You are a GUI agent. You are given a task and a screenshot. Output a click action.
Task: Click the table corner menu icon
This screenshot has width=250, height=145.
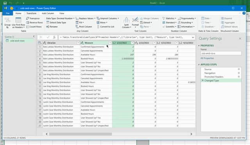tap(40, 43)
